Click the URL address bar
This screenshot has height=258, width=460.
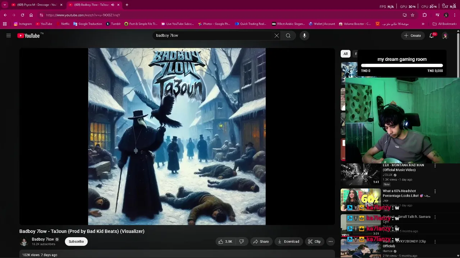(x=219, y=15)
